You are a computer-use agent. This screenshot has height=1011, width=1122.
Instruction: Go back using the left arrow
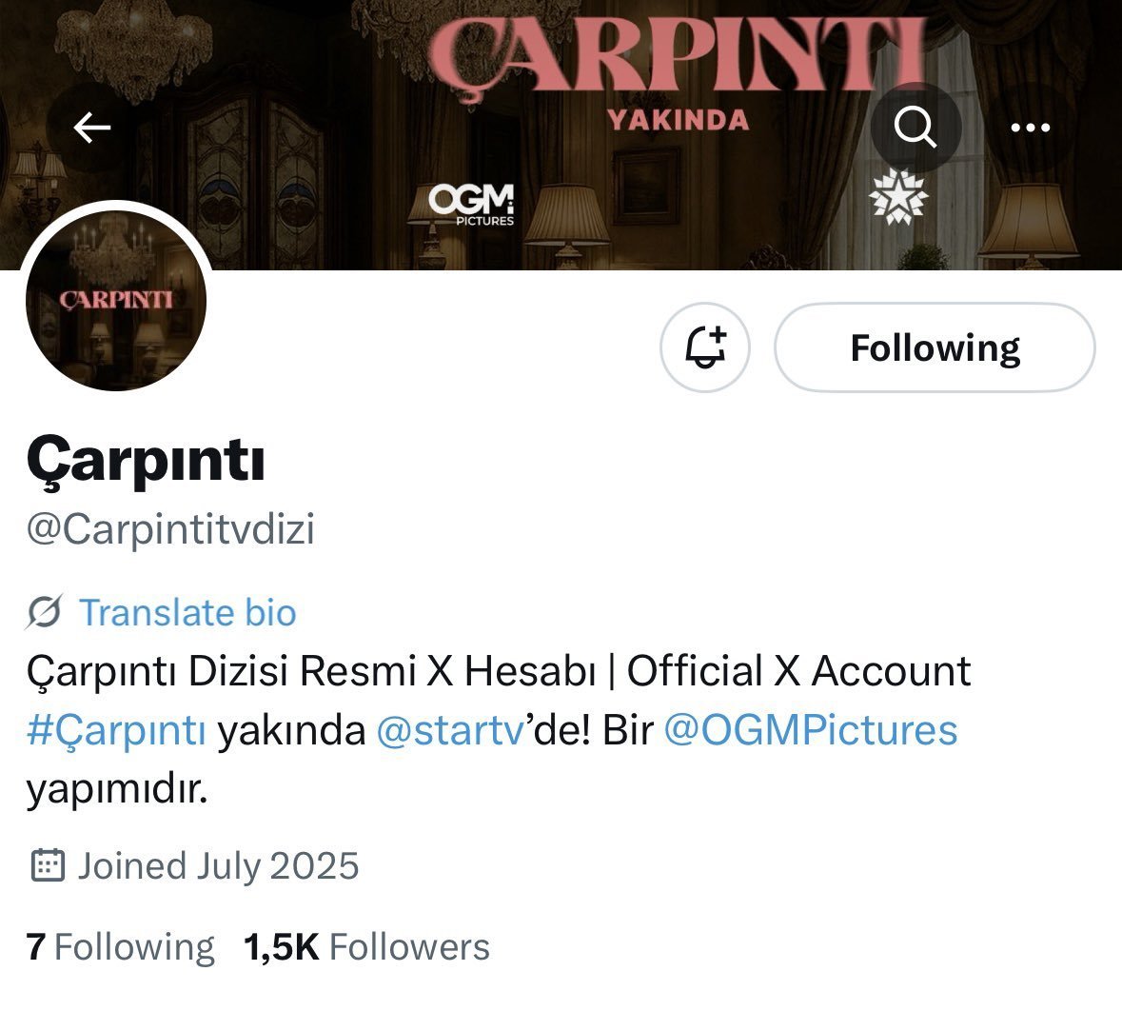pos(91,128)
